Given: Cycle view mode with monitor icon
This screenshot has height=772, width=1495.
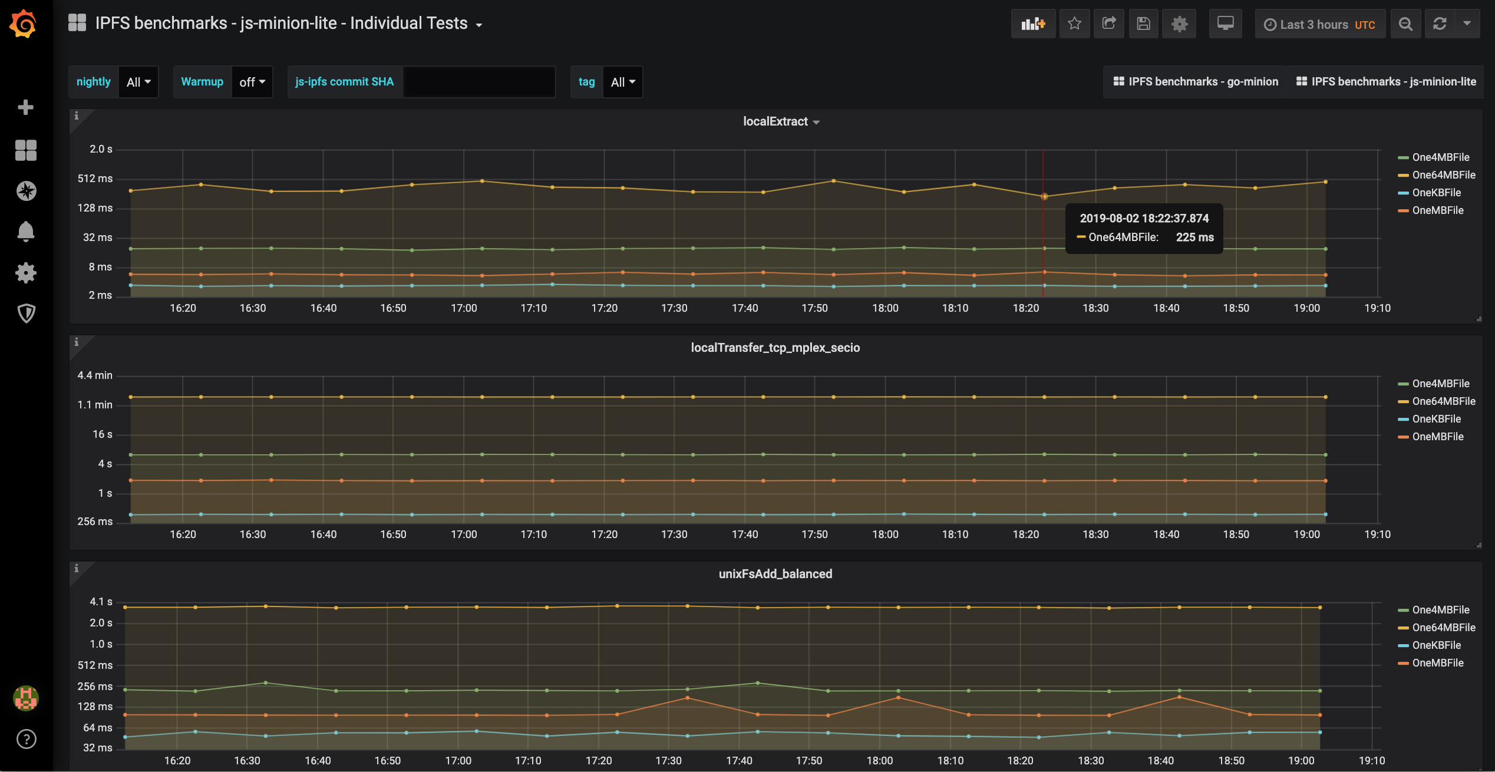Looking at the screenshot, I should point(1226,24).
